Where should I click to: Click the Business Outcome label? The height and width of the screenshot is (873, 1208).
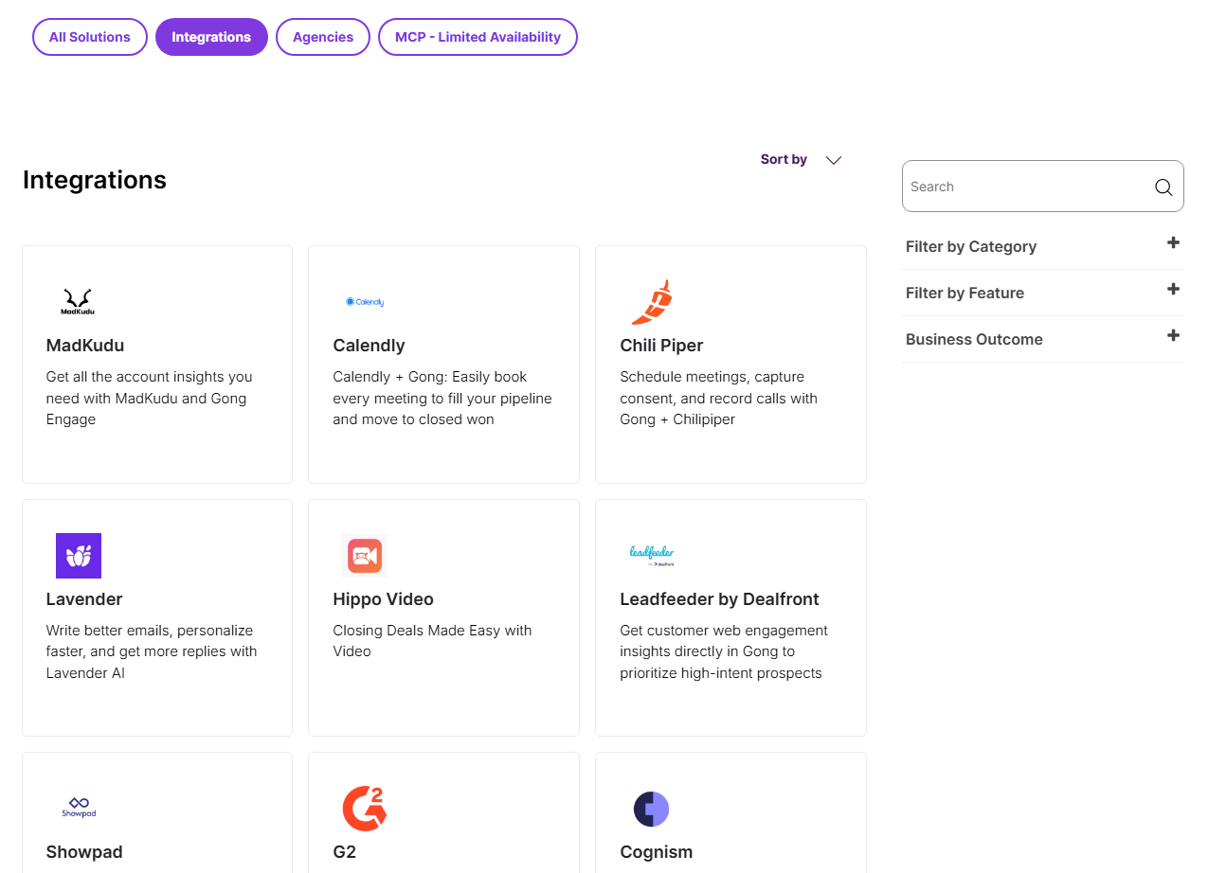coord(974,339)
